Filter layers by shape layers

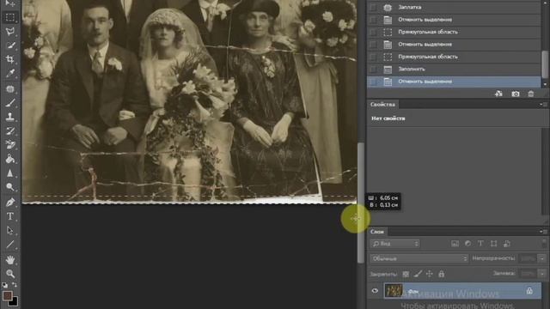pos(493,244)
